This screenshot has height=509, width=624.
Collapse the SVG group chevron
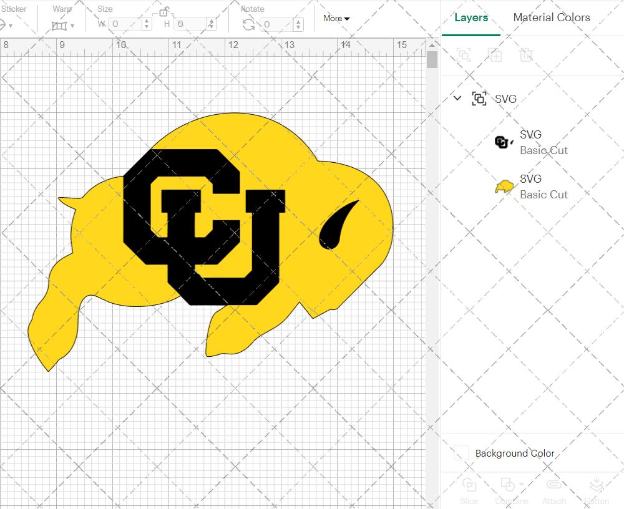[x=457, y=98]
